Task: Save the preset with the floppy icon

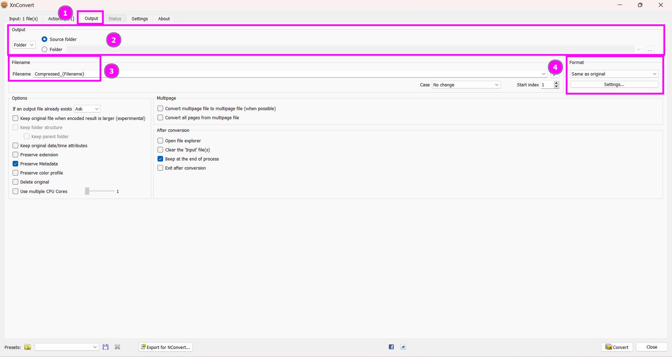Action: click(x=106, y=347)
